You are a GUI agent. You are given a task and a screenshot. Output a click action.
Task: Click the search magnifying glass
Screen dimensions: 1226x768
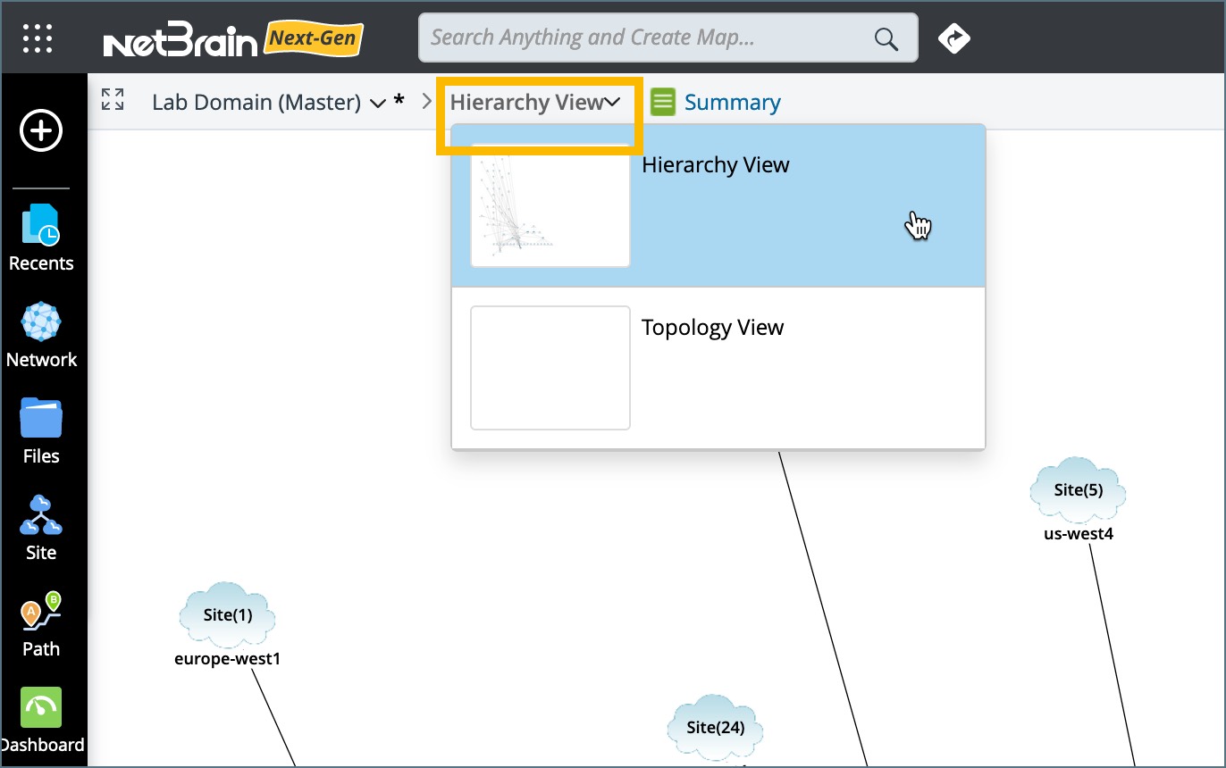(885, 38)
